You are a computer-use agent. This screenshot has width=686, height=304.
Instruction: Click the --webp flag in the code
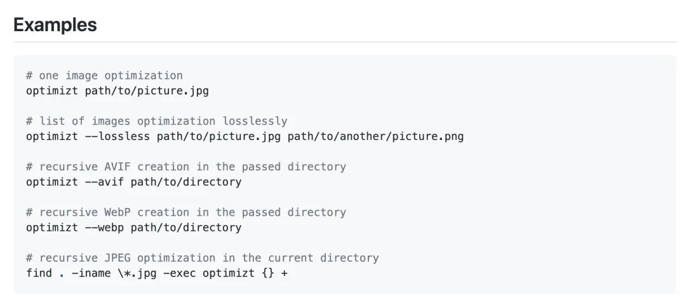(x=104, y=228)
